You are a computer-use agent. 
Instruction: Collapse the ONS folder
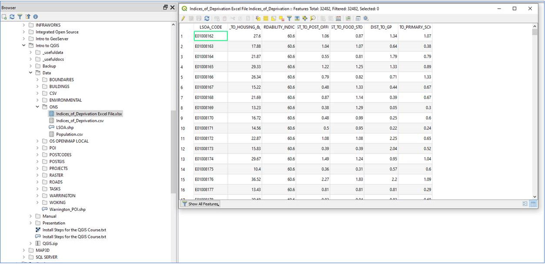point(38,107)
